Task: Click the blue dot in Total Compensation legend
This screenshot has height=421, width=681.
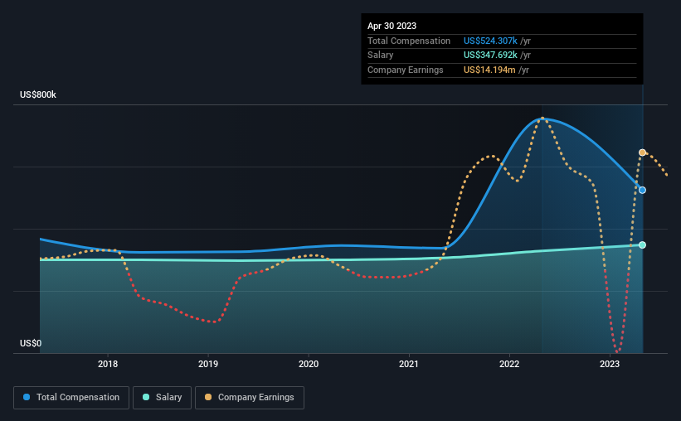Action: click(x=27, y=397)
